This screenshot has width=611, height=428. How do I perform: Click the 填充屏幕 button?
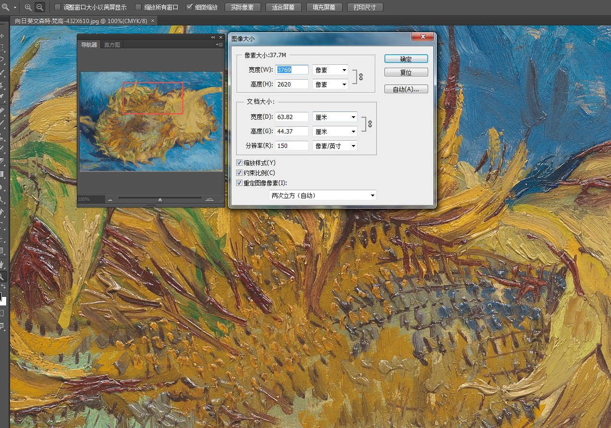(x=324, y=7)
